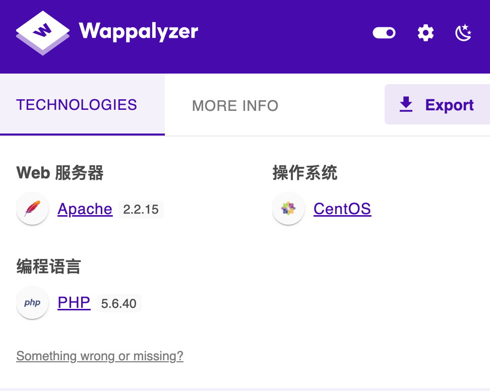Click the CentOS logo icon

[288, 209]
